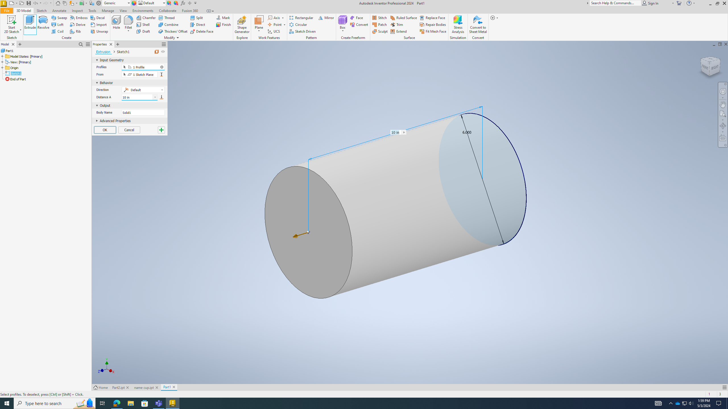Switch to Part2.ipt document tab
The image size is (728, 409).
point(118,387)
